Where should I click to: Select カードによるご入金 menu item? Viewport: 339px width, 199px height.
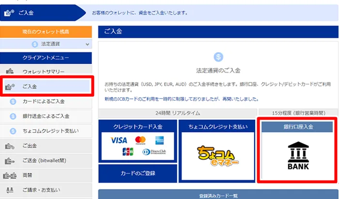point(46,101)
